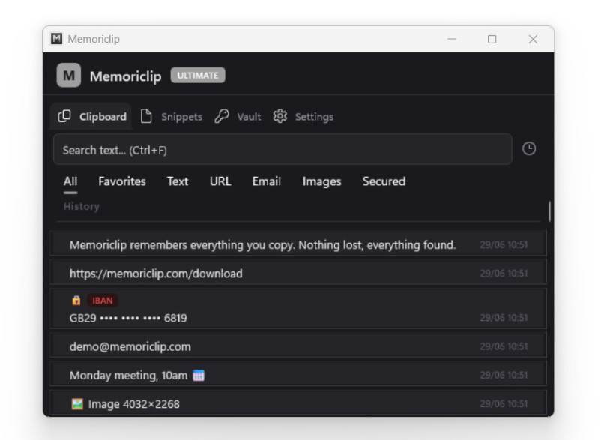Click the History section label

(x=81, y=207)
